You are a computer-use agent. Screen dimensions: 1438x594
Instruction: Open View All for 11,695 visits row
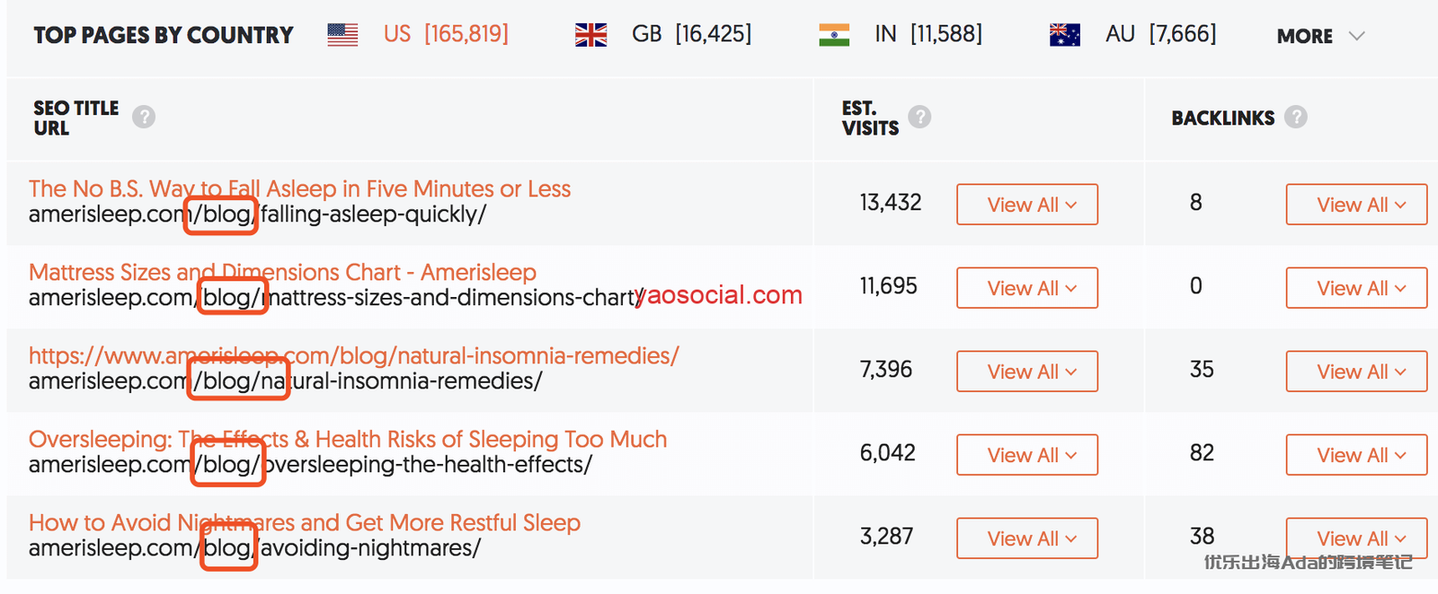1026,288
